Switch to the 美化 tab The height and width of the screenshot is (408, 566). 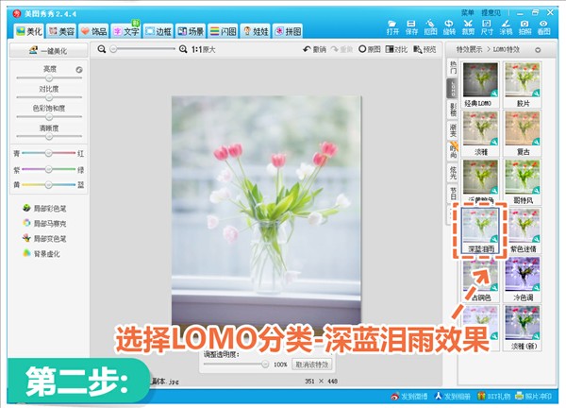(x=29, y=31)
